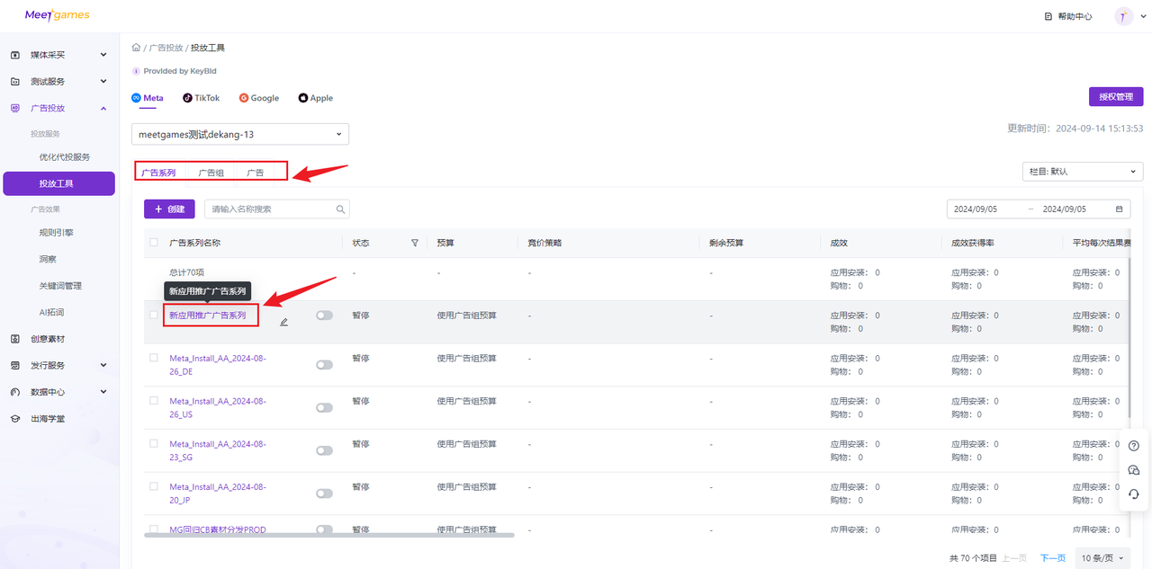Expand the 测试服务 sidebar menu
The image size is (1152, 569).
[103, 82]
